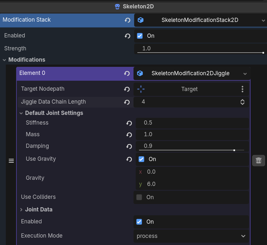Revert the Jiggle Data Chain Length
The width and height of the screenshot is (267, 245).
coord(127,102)
